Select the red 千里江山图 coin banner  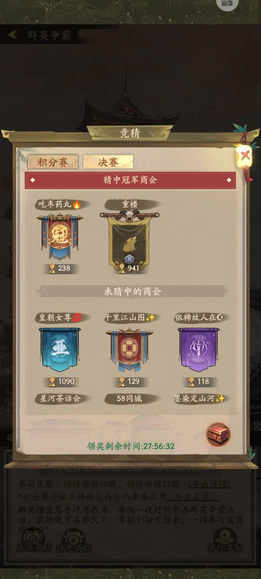coord(129,350)
